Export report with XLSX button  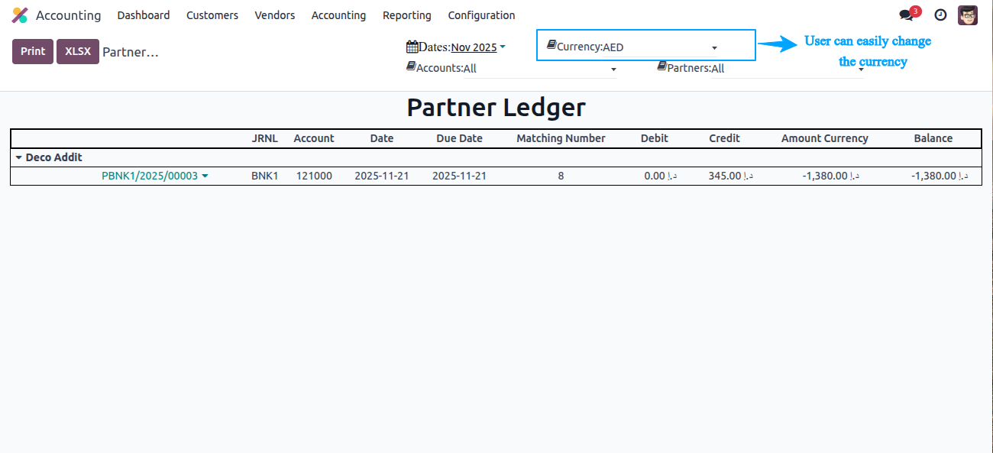click(x=78, y=51)
